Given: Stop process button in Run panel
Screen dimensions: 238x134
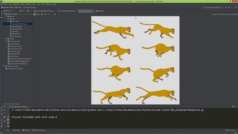Looking at the screenshot, I should click(4, 113).
